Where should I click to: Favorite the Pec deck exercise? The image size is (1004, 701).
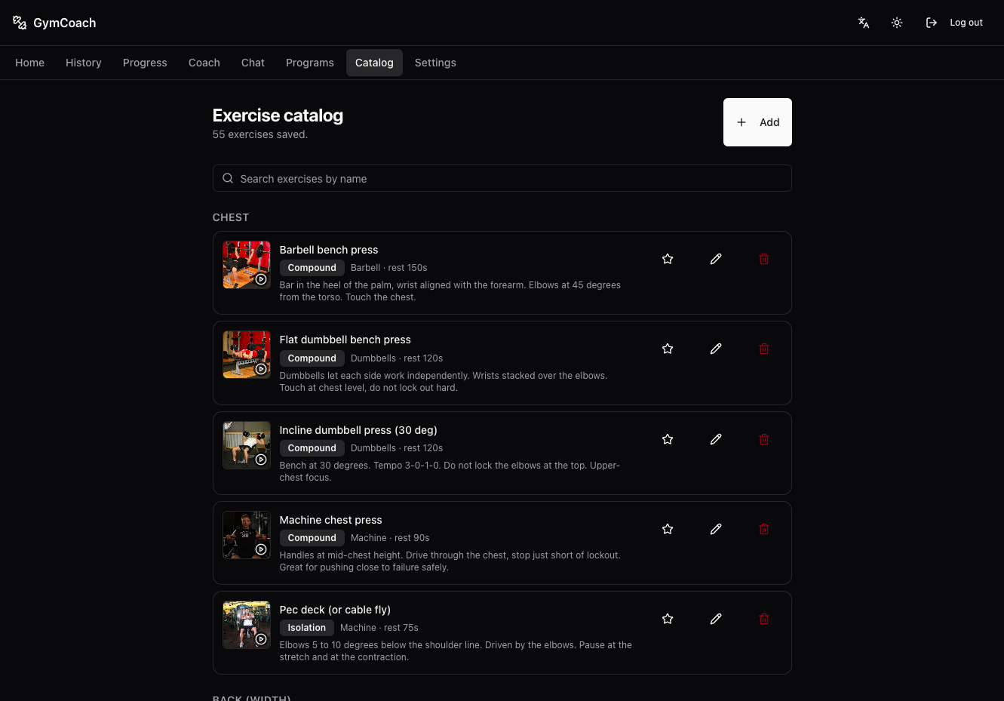coord(668,619)
